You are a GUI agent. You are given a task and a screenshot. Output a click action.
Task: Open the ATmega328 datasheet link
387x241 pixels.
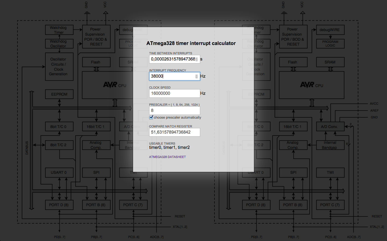point(167,157)
